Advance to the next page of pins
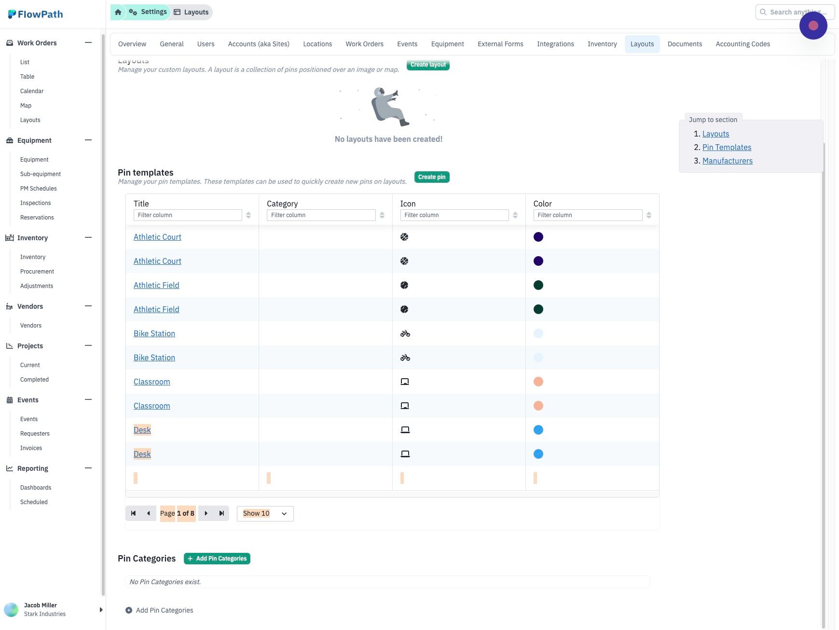 pos(206,513)
